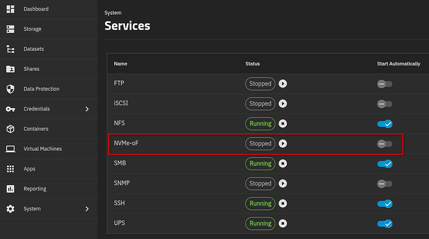Image resolution: width=429 pixels, height=239 pixels.
Task: Click the Stopped status badge for iSCSI
Action: [x=260, y=104]
